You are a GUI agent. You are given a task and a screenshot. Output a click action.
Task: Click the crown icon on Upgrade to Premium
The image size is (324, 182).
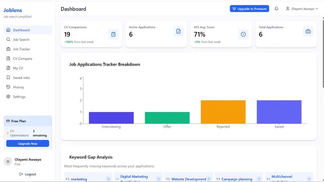click(x=234, y=9)
